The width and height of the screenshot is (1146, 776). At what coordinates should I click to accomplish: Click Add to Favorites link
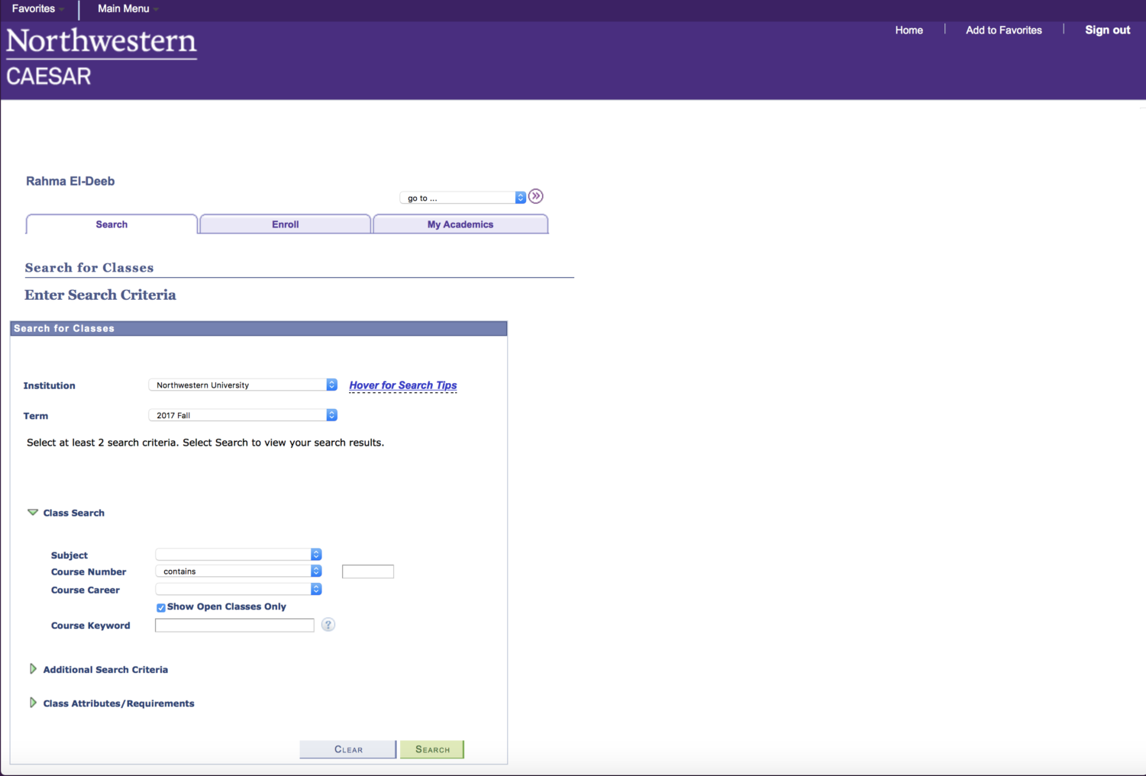pos(1004,30)
